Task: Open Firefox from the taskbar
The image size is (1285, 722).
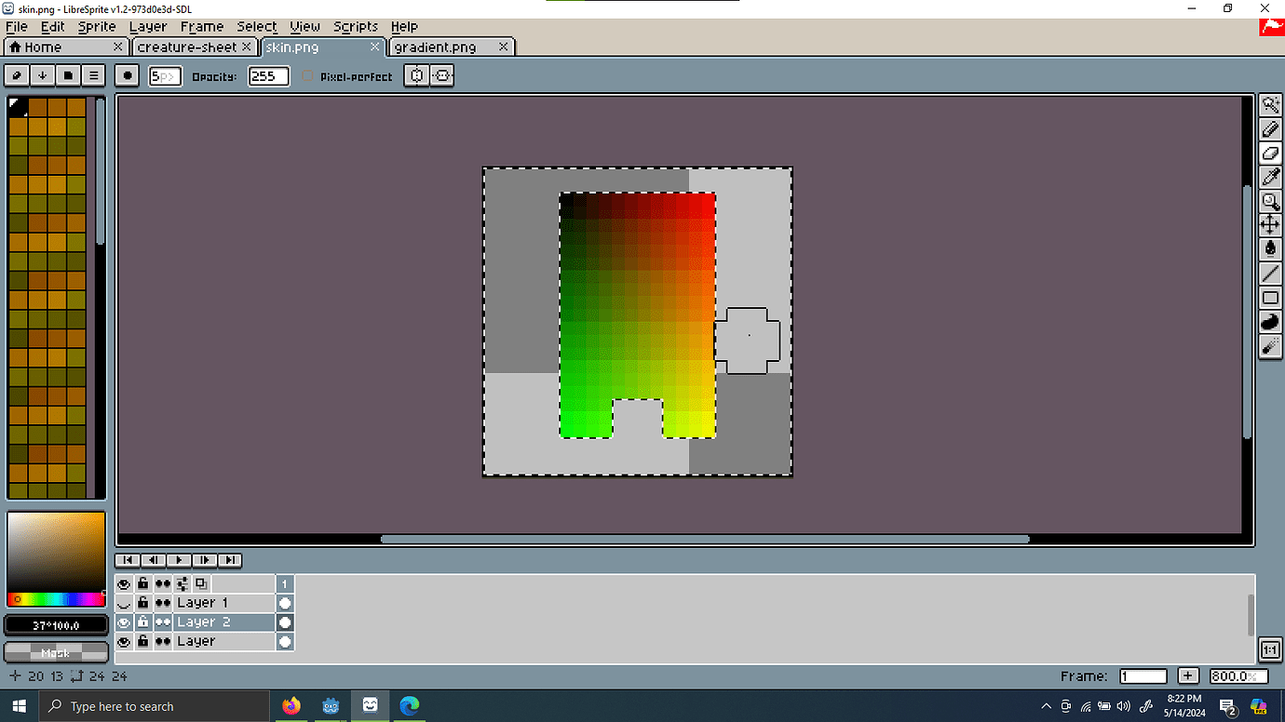Action: point(291,706)
